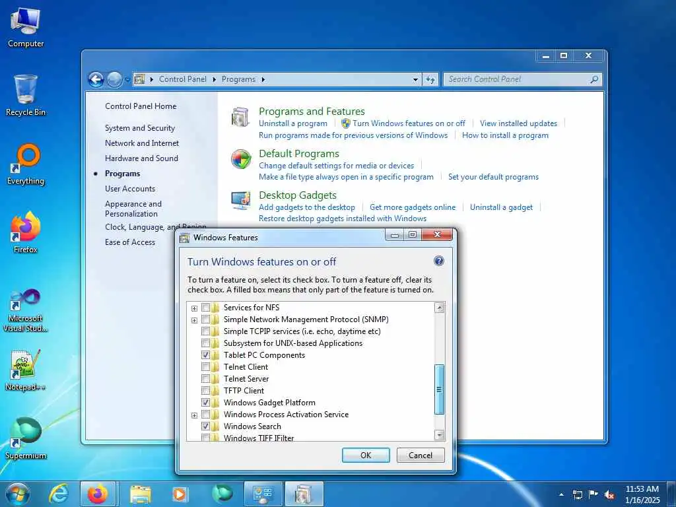Image resolution: width=676 pixels, height=507 pixels.
Task: Enable Subsystem for UNIX-based Applications checkbox
Action: pos(206,343)
